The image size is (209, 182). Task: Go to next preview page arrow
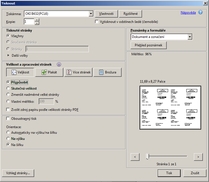(x=198, y=157)
